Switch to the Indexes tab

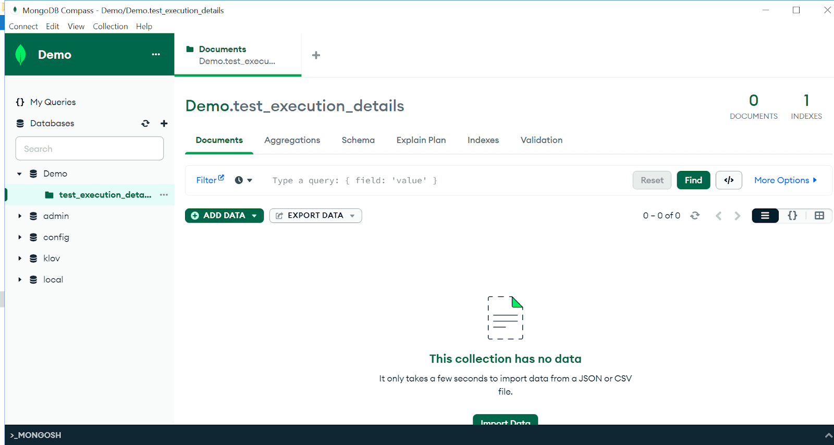[x=483, y=140]
